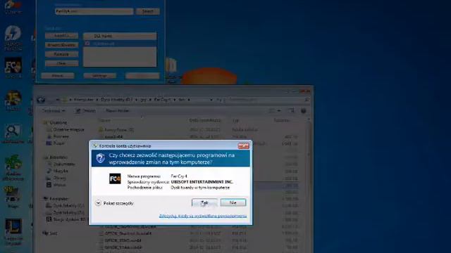Open the FC4 Far Cry 4 desktop shortcut
This screenshot has height=253, width=451.
click(13, 67)
